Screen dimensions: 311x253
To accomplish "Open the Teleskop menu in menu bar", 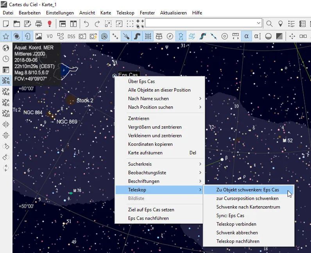I will pyautogui.click(x=125, y=13).
